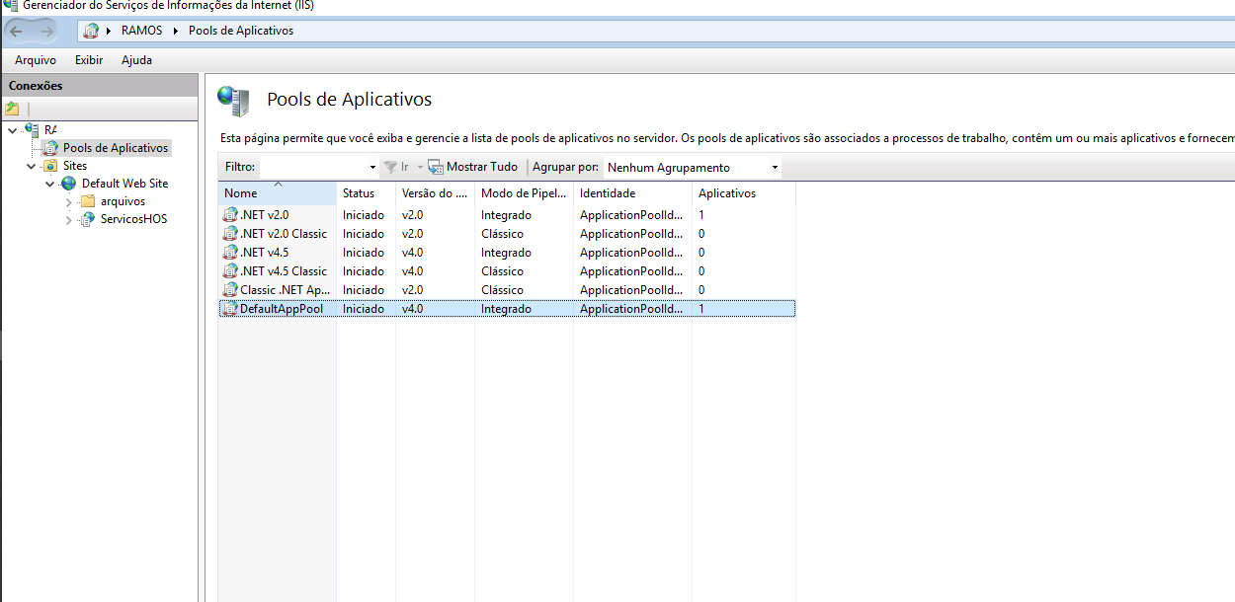Click the back navigation arrow button

(x=17, y=31)
